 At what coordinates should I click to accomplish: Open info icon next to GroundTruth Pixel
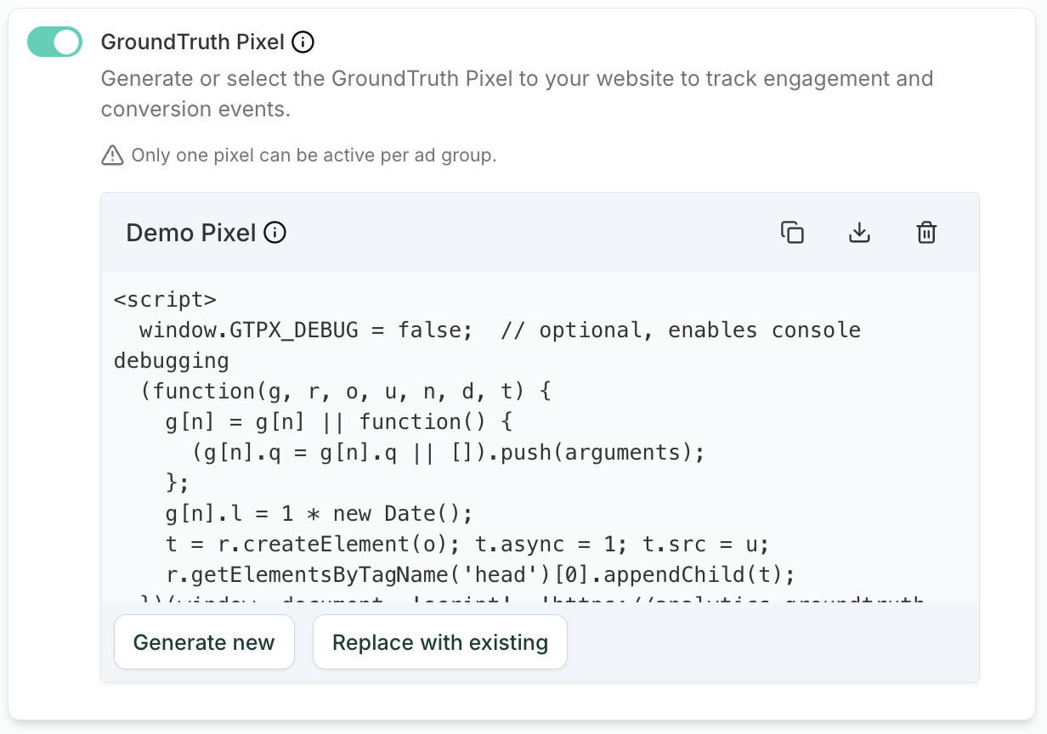pyautogui.click(x=303, y=42)
